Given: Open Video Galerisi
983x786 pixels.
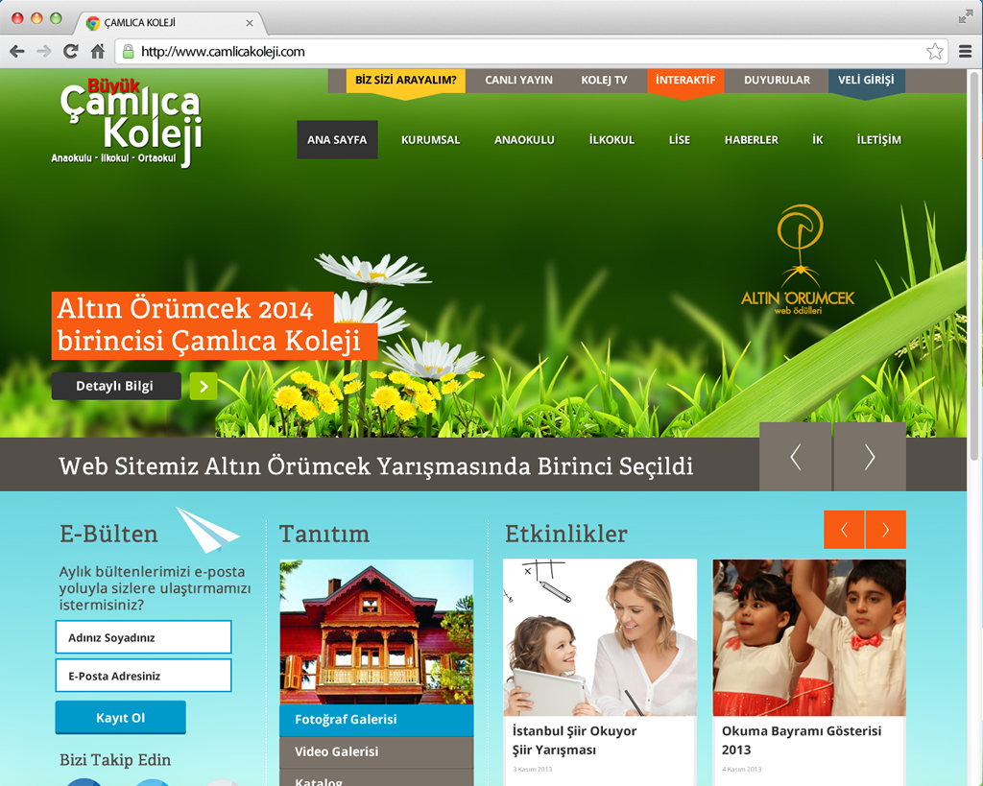Looking at the screenshot, I should point(376,751).
